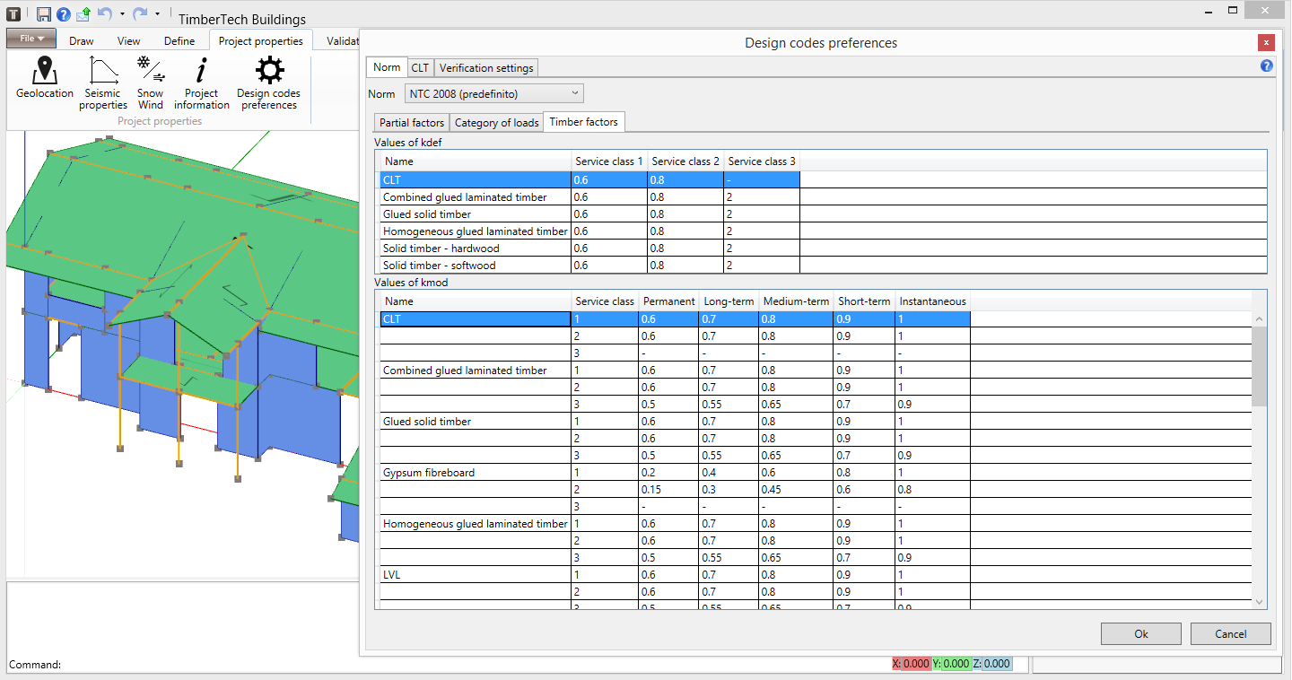The image size is (1292, 680).
Task: Open Seismic properties
Action: [x=103, y=83]
